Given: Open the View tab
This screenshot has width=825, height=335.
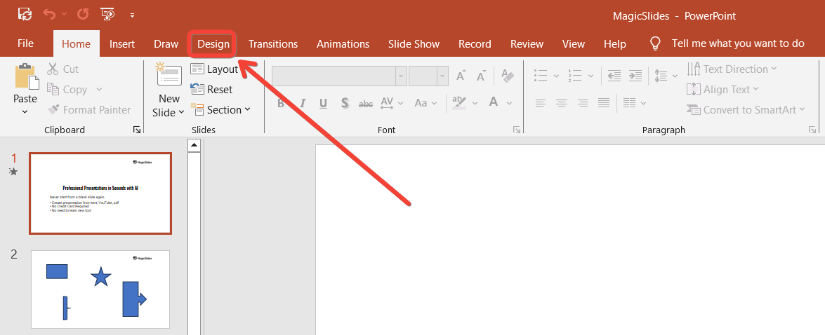Looking at the screenshot, I should [x=574, y=44].
